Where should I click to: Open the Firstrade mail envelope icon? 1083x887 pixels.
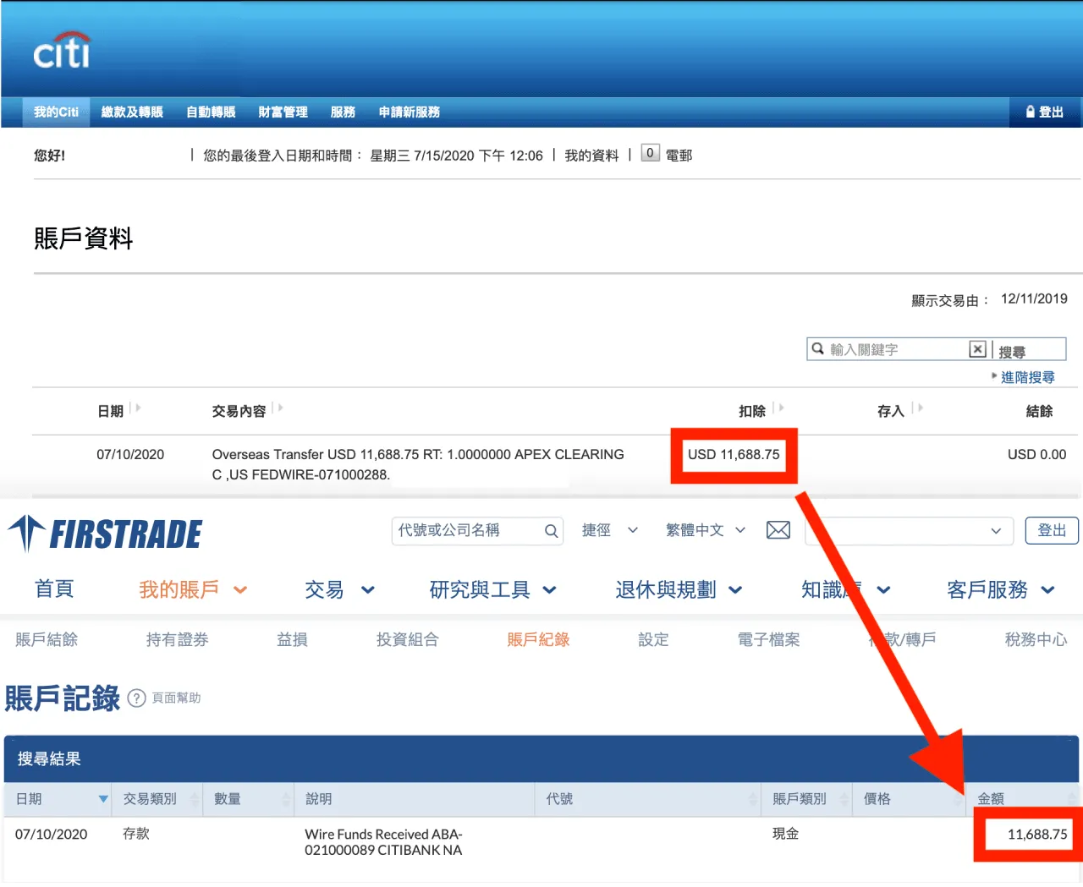coord(778,530)
